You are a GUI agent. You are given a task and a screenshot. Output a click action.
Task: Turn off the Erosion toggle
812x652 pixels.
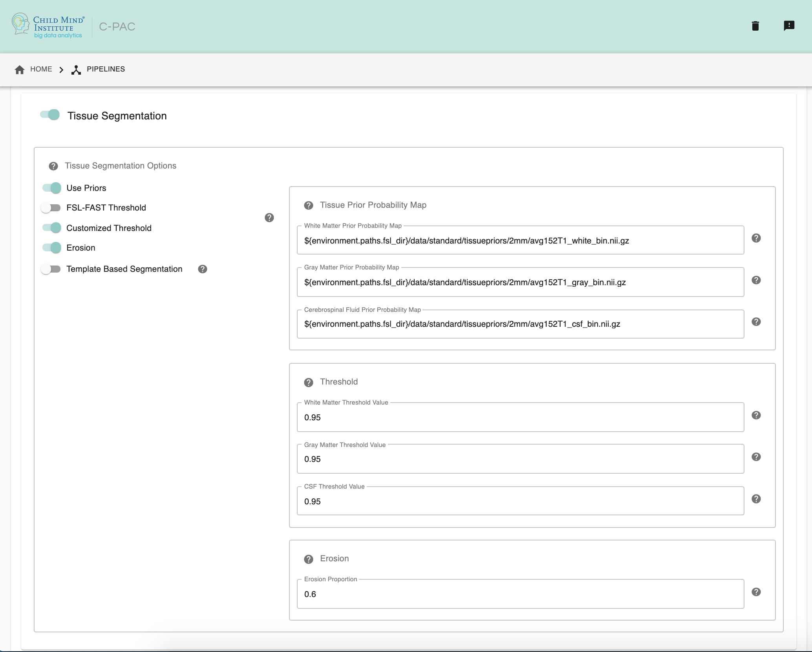coord(52,247)
